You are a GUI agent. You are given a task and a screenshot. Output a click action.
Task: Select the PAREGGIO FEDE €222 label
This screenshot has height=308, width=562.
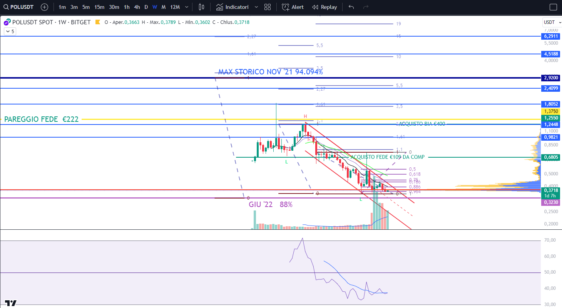[x=41, y=119]
